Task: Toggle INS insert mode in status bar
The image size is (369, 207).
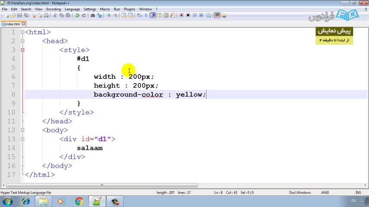Action: pyautogui.click(x=358, y=192)
